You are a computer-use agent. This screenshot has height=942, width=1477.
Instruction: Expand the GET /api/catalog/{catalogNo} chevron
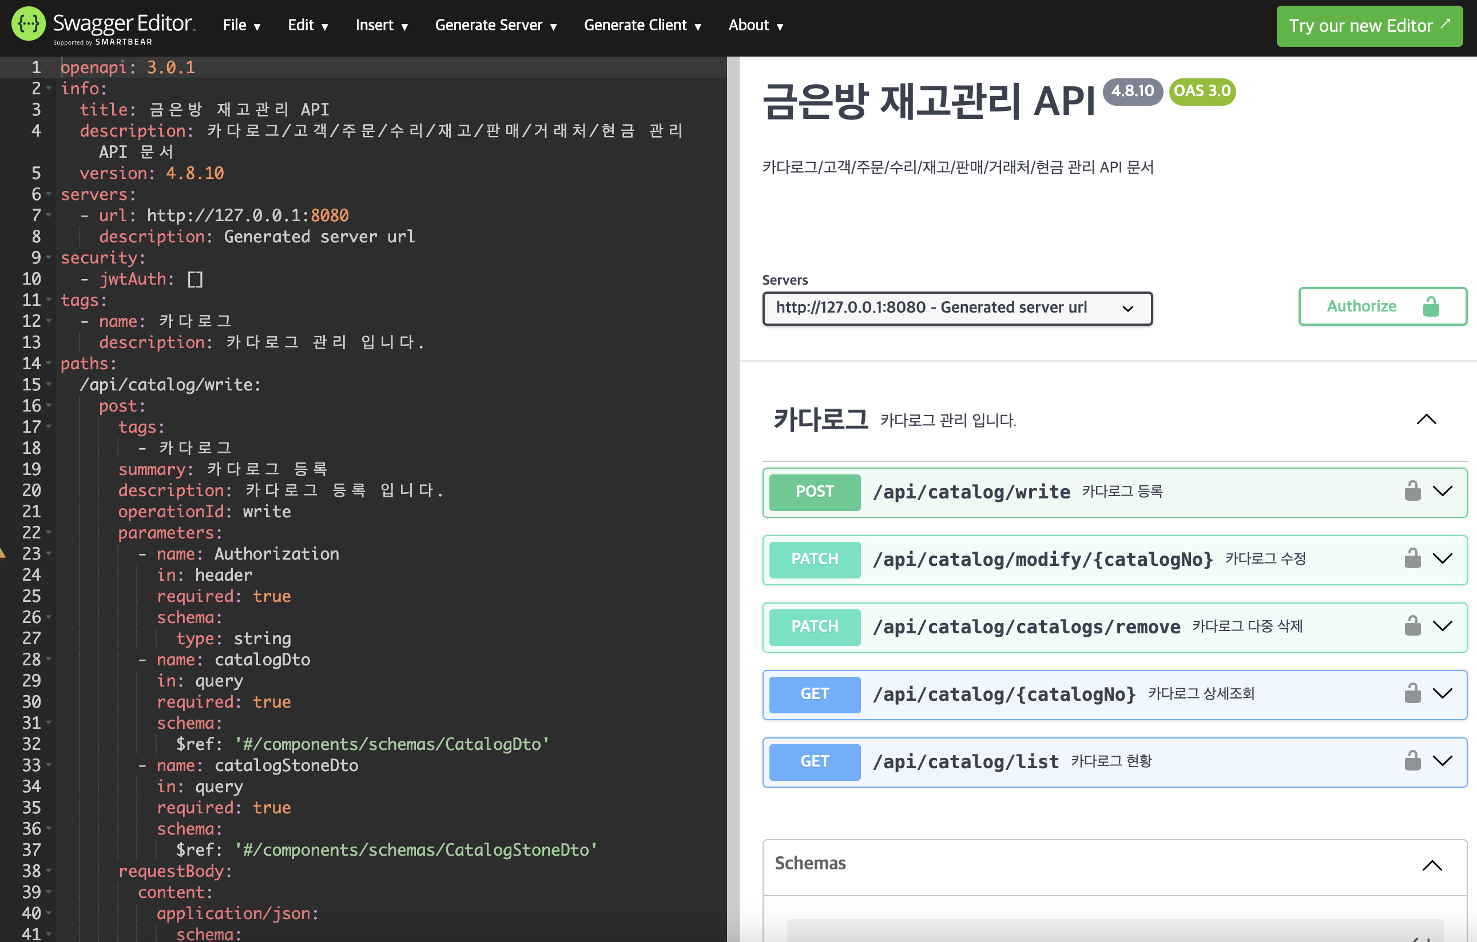pos(1443,693)
